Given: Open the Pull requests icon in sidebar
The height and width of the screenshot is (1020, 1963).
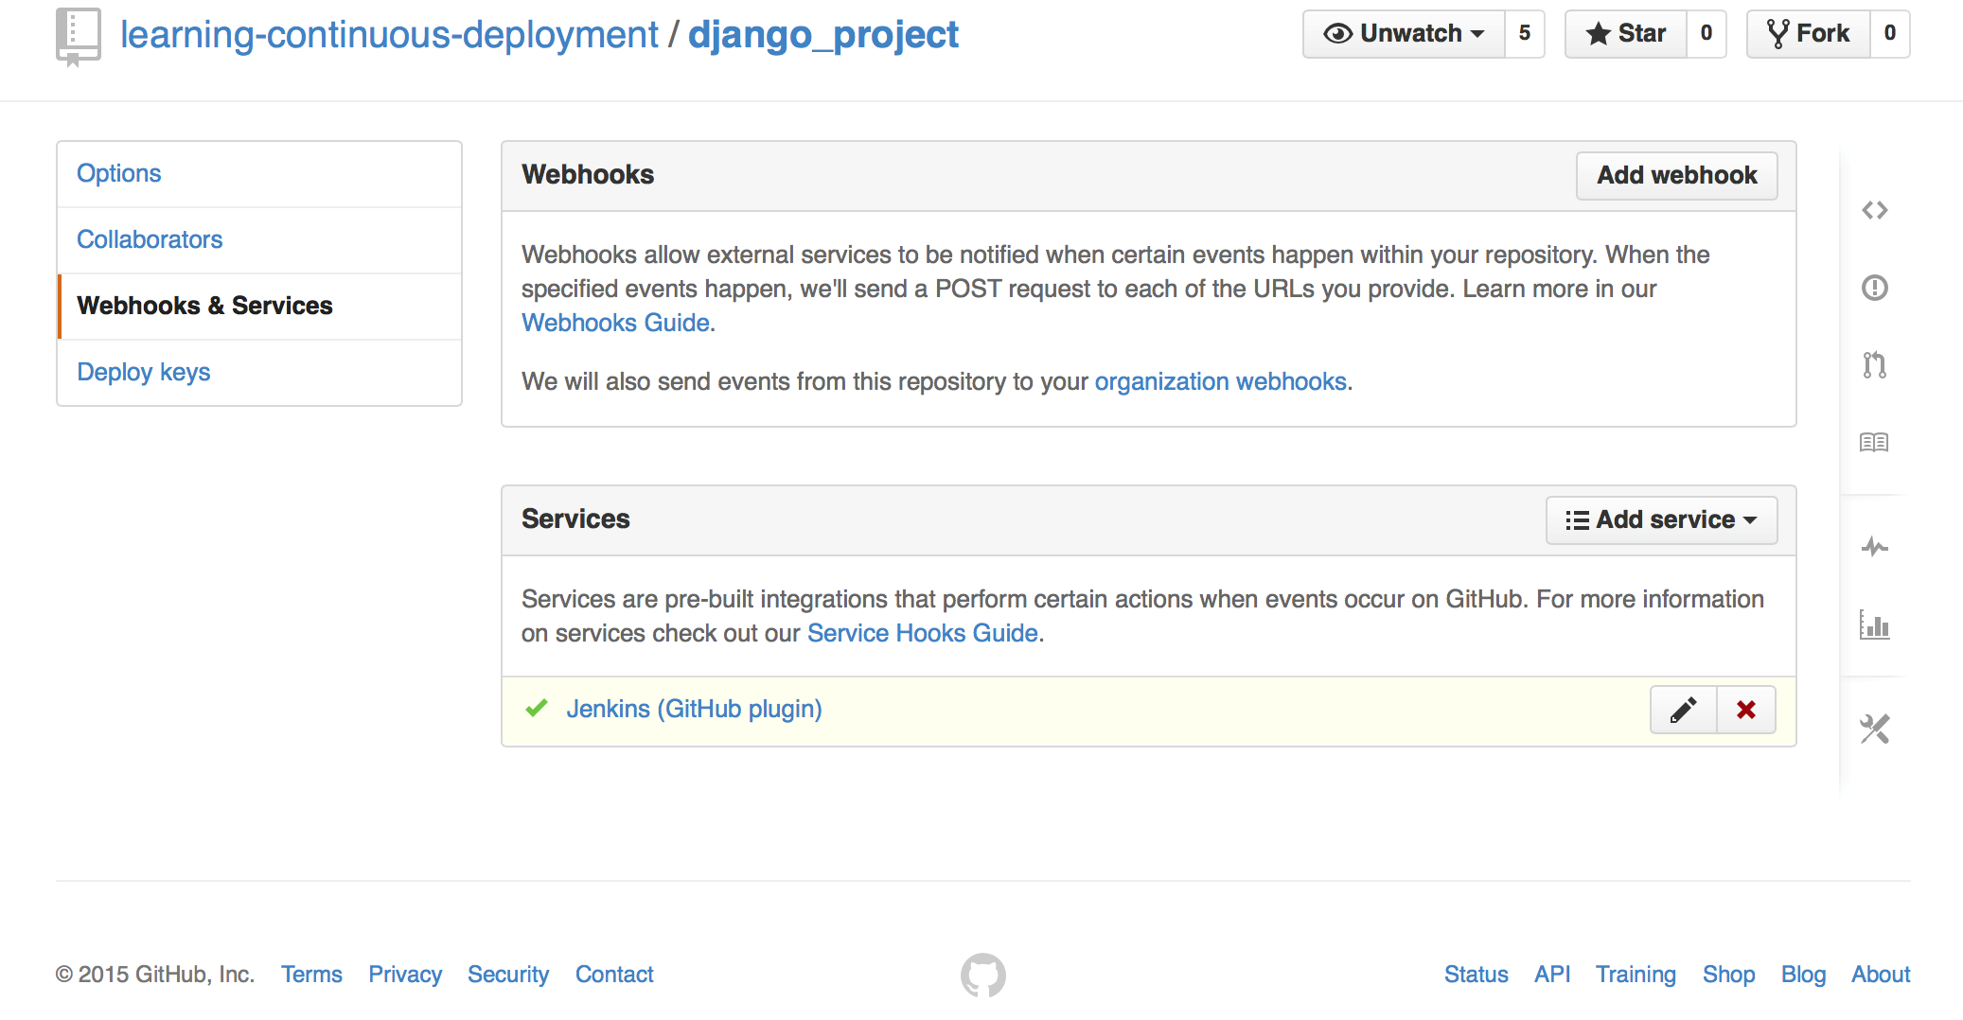Looking at the screenshot, I should point(1874,364).
